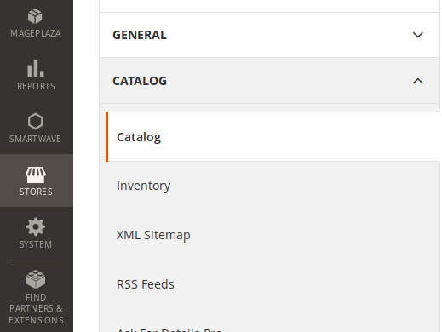Click the Smartwave hexagon icon

36,122
